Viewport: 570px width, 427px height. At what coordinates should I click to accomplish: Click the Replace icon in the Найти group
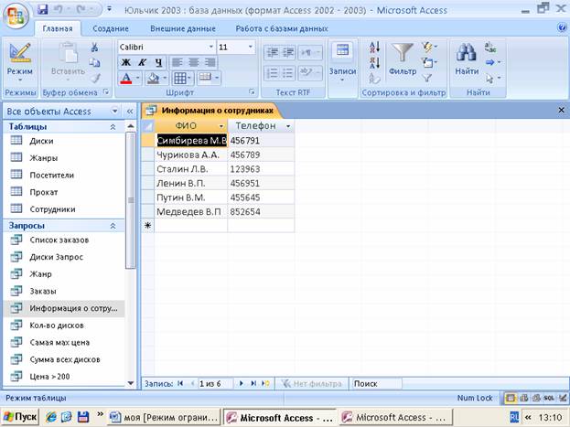(490, 47)
